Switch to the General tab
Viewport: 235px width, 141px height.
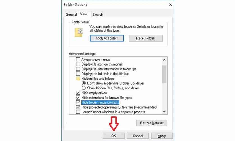point(71,15)
